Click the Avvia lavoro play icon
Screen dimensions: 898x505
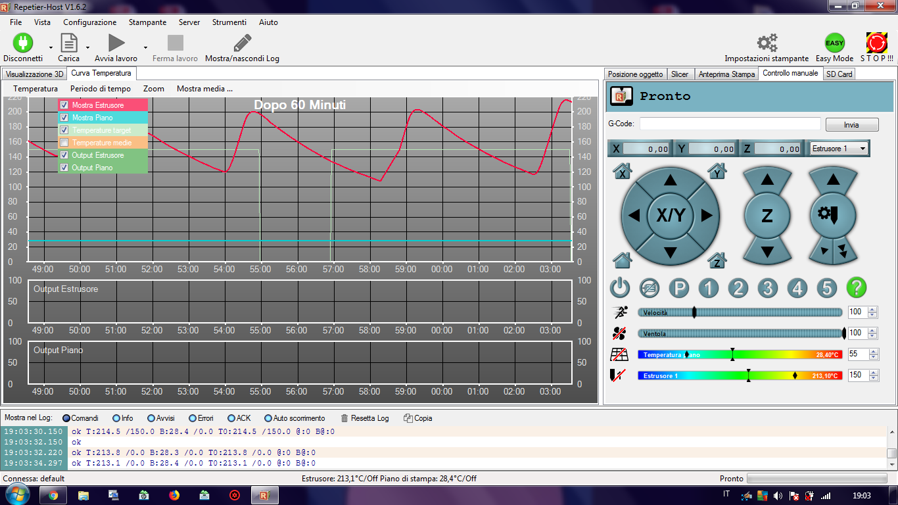(x=116, y=43)
